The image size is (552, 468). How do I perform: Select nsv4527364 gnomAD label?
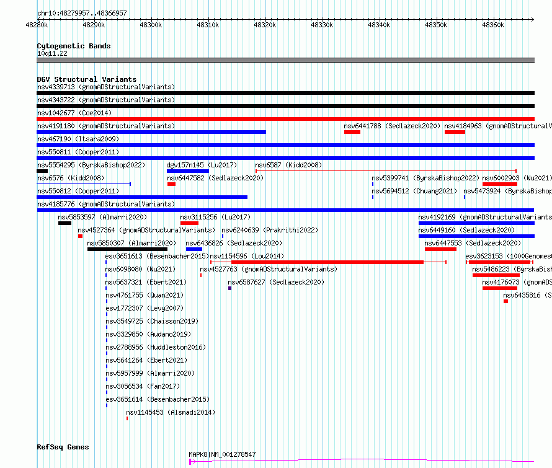[x=146, y=230]
